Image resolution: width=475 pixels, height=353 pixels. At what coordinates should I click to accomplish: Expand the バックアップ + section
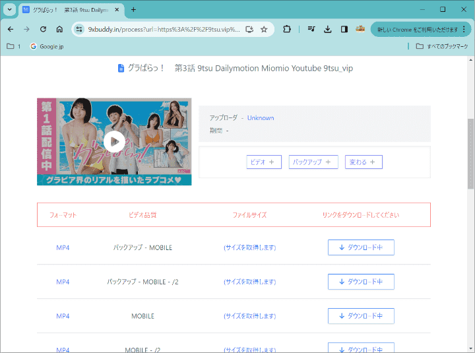point(313,162)
